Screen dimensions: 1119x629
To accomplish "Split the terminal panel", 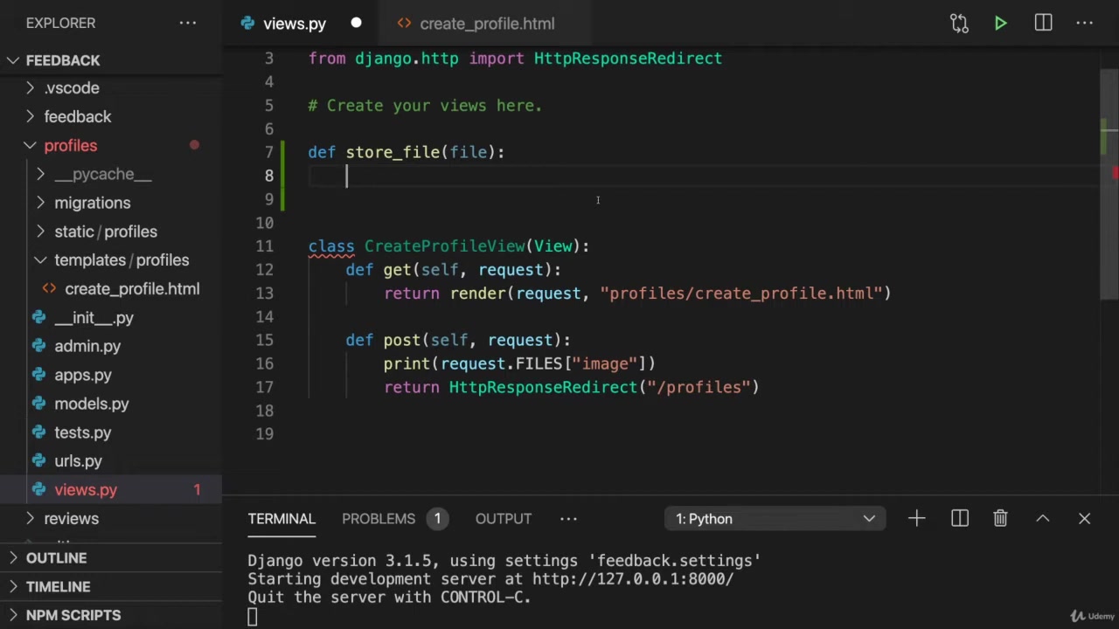I will tap(959, 519).
